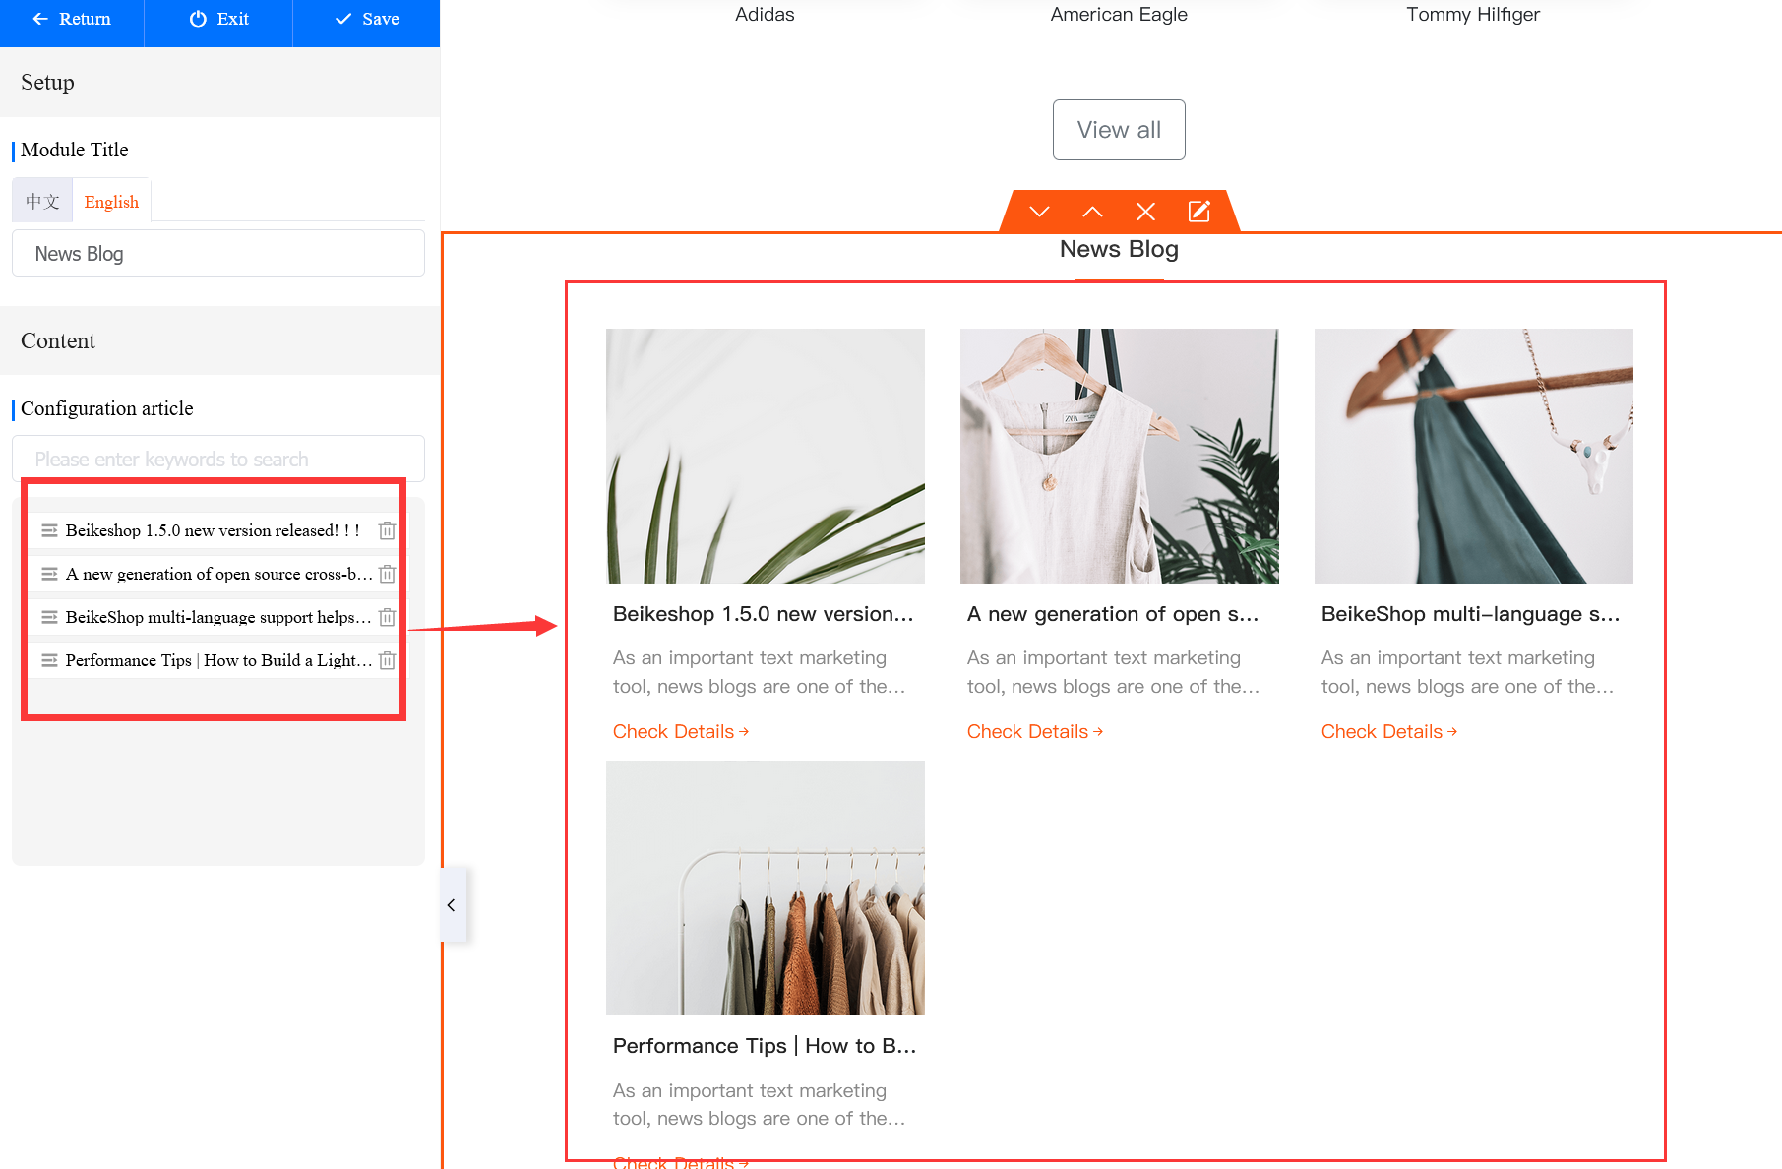Move the News Blog module up
The image size is (1782, 1169).
[1092, 212]
